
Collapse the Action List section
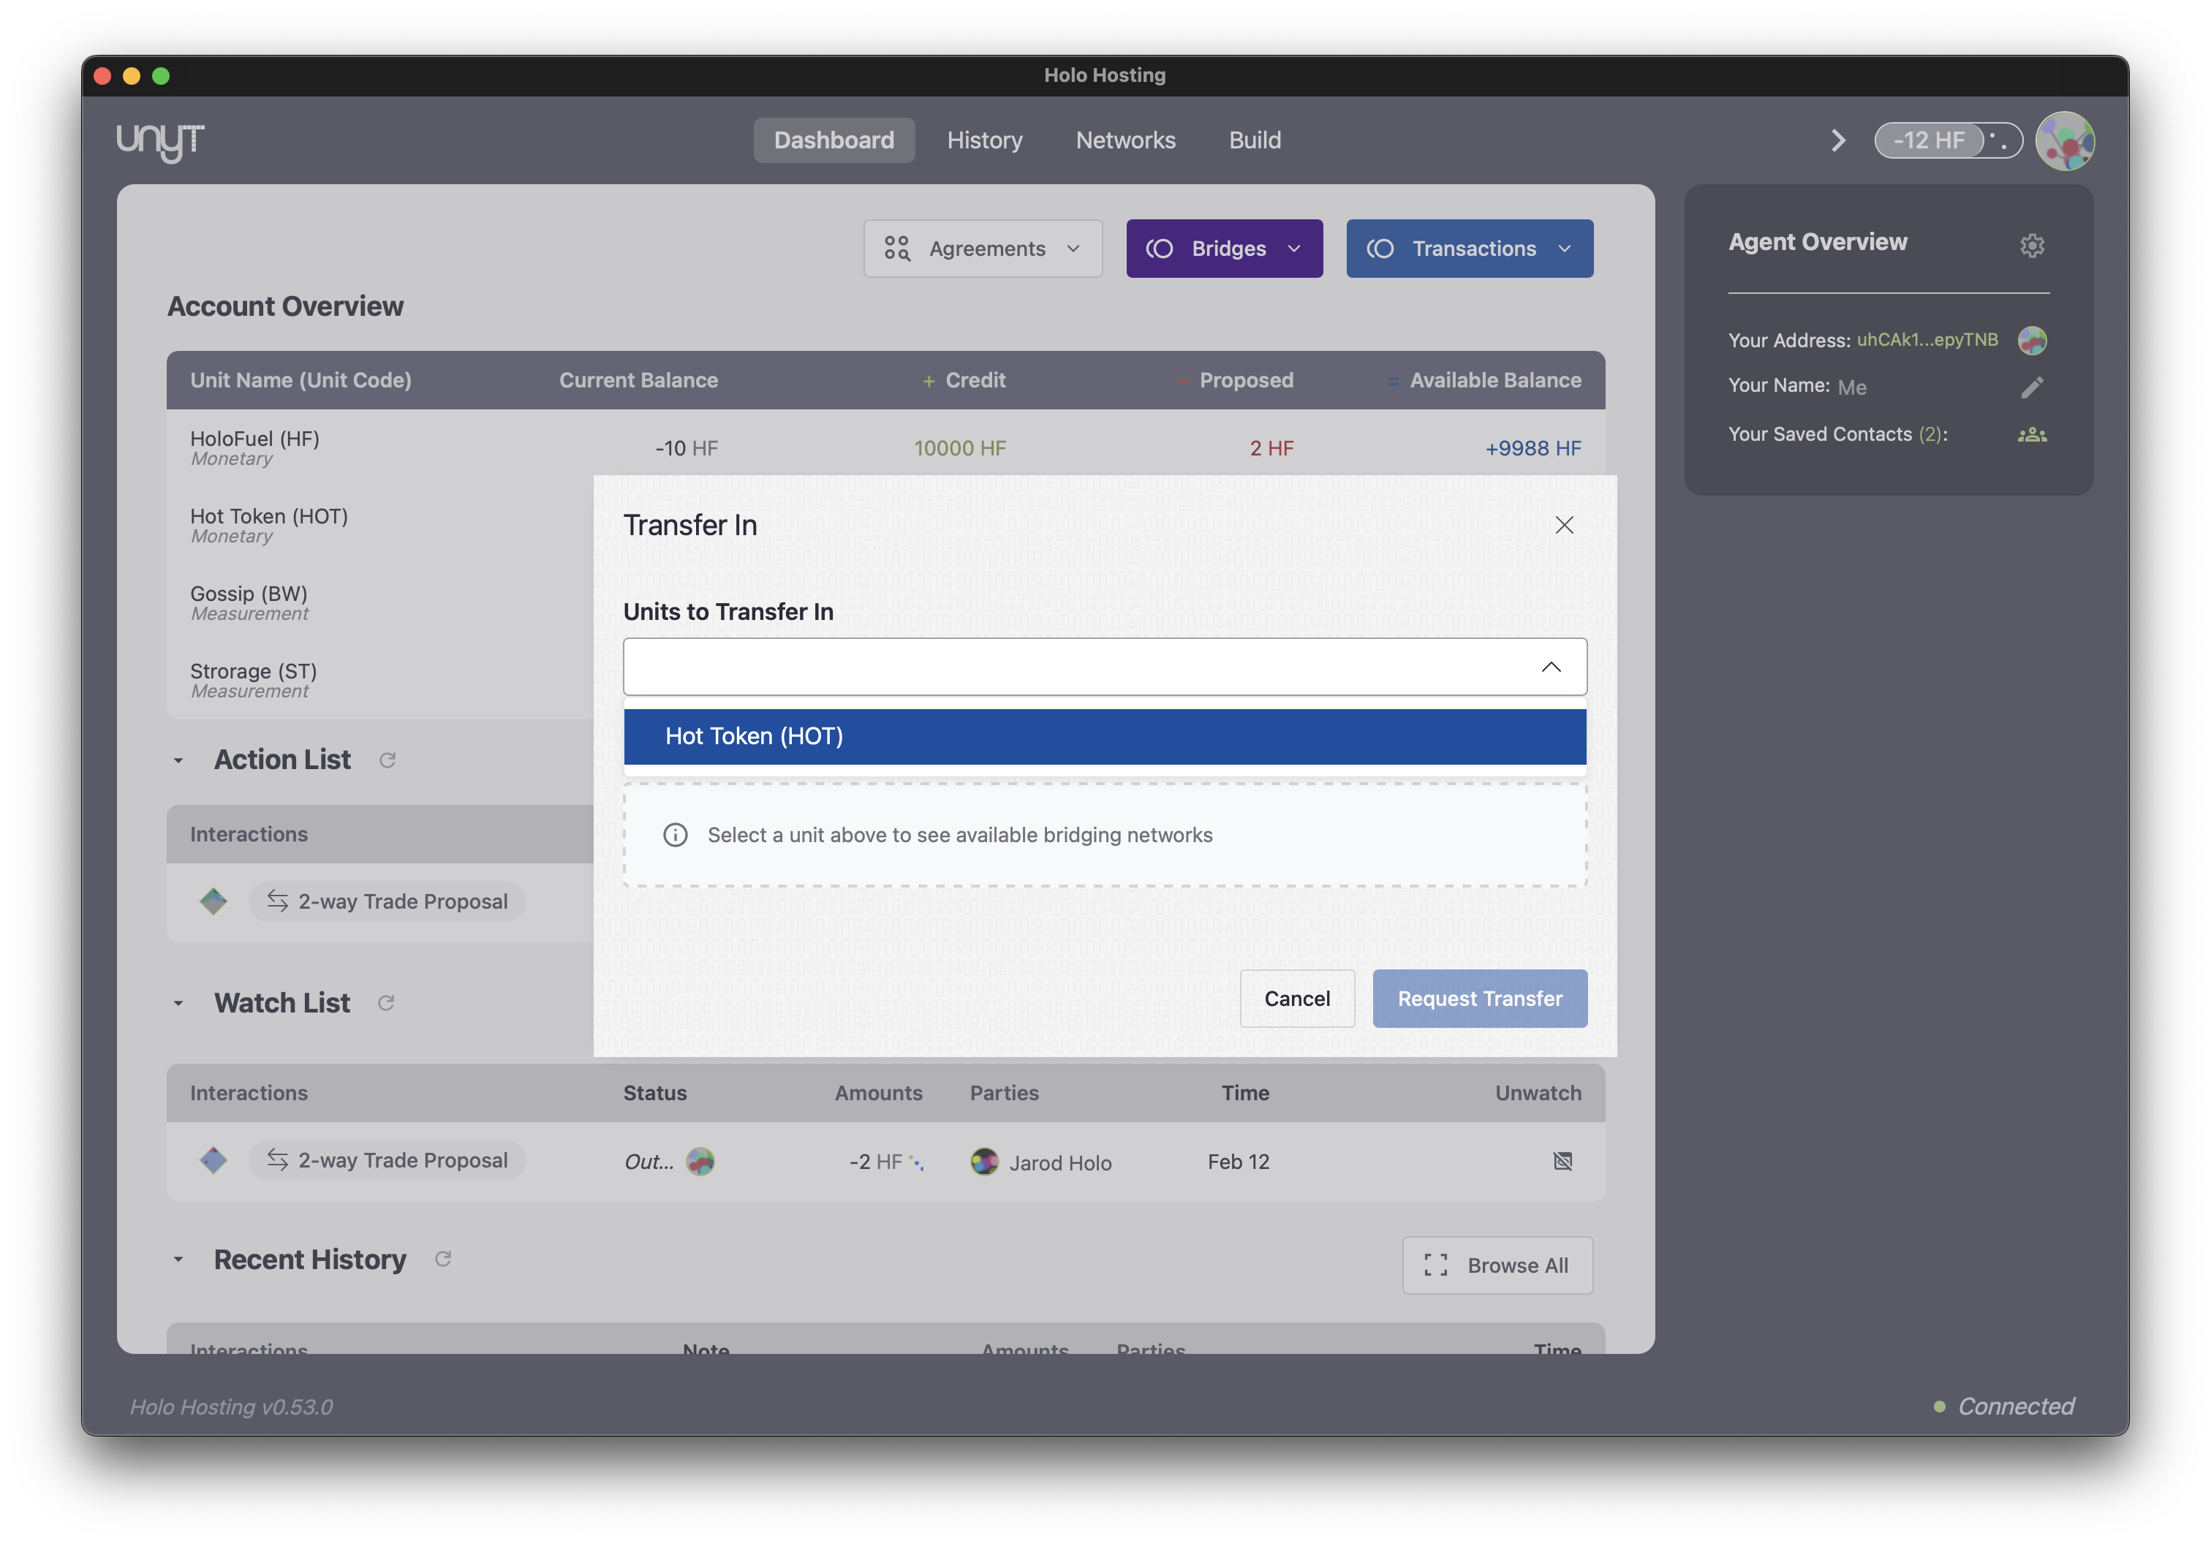click(x=178, y=760)
